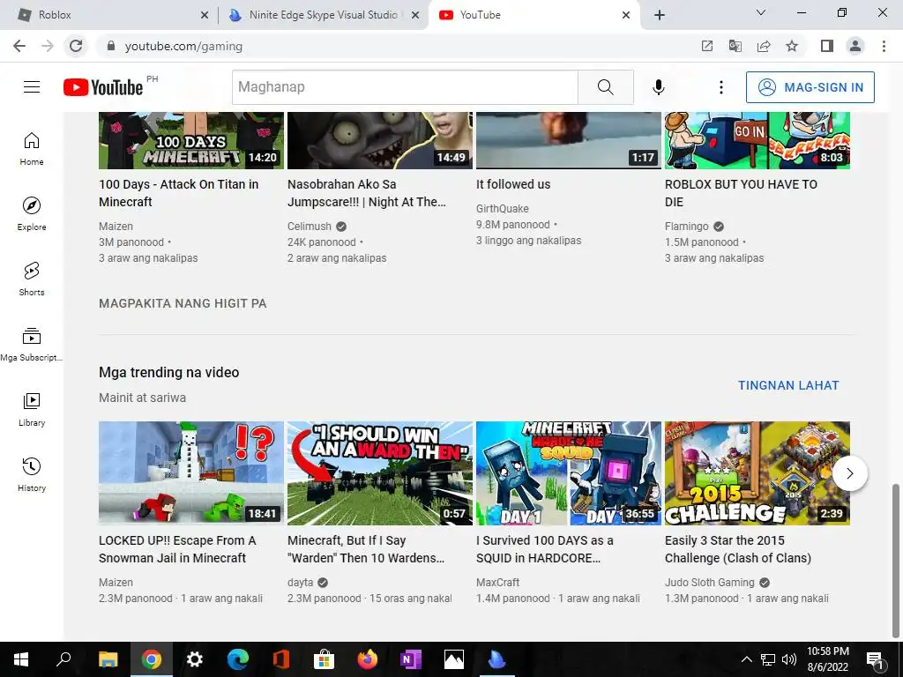Open the Windows Start menu
The width and height of the screenshot is (903, 677).
(21, 659)
